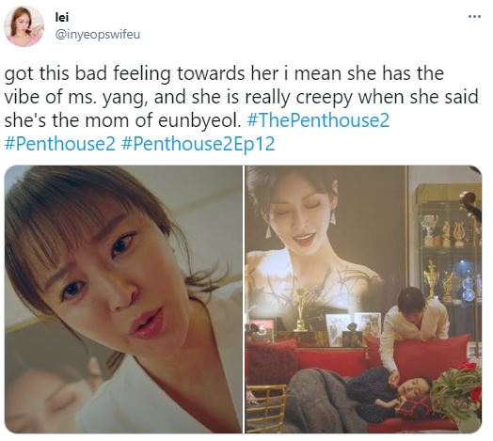493x441 pixels.
Task: Open the #Penthouse2Ep12 hashtag link
Action: tap(198, 144)
